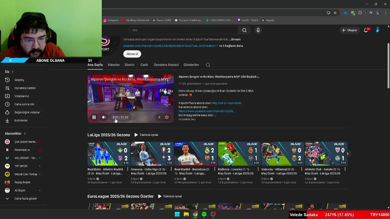Bookmark this page with star icon
Image resolution: width=390 pixels, height=219 pixels.
pyautogui.click(x=335, y=13)
